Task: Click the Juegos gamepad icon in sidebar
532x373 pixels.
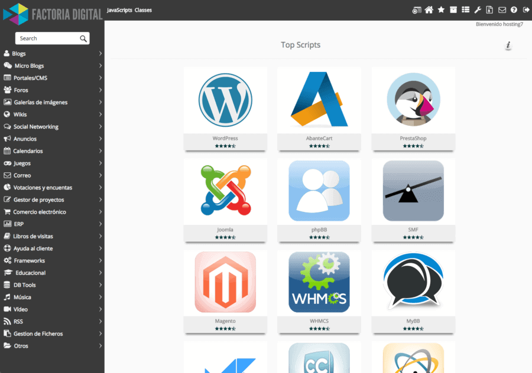Action: [8, 163]
